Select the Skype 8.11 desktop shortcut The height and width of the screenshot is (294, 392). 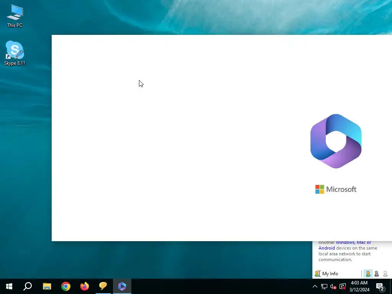[15, 53]
